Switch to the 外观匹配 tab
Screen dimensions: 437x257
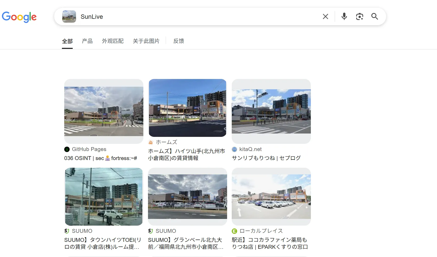coord(113,41)
